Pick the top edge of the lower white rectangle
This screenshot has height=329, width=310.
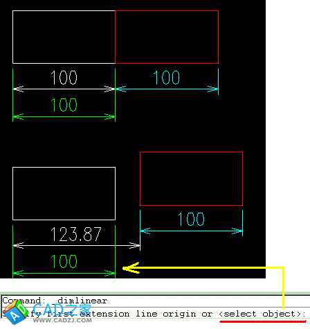[64, 168]
